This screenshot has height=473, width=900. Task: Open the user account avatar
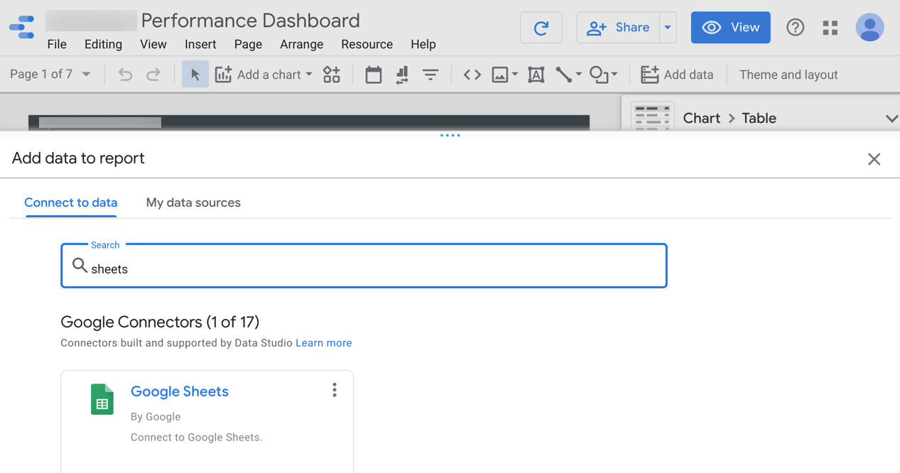869,28
